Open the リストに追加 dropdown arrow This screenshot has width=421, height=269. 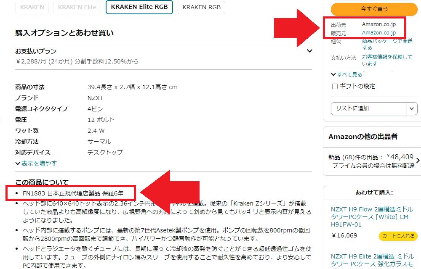[x=412, y=108]
